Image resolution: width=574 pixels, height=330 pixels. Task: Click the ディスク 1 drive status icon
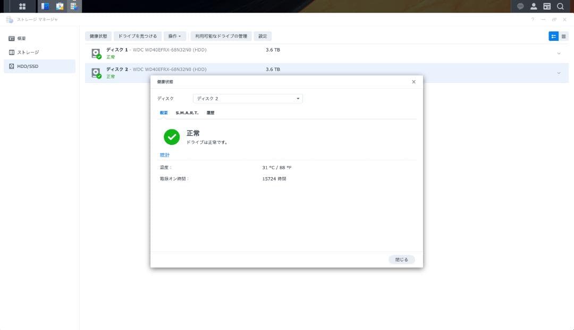coord(96,54)
